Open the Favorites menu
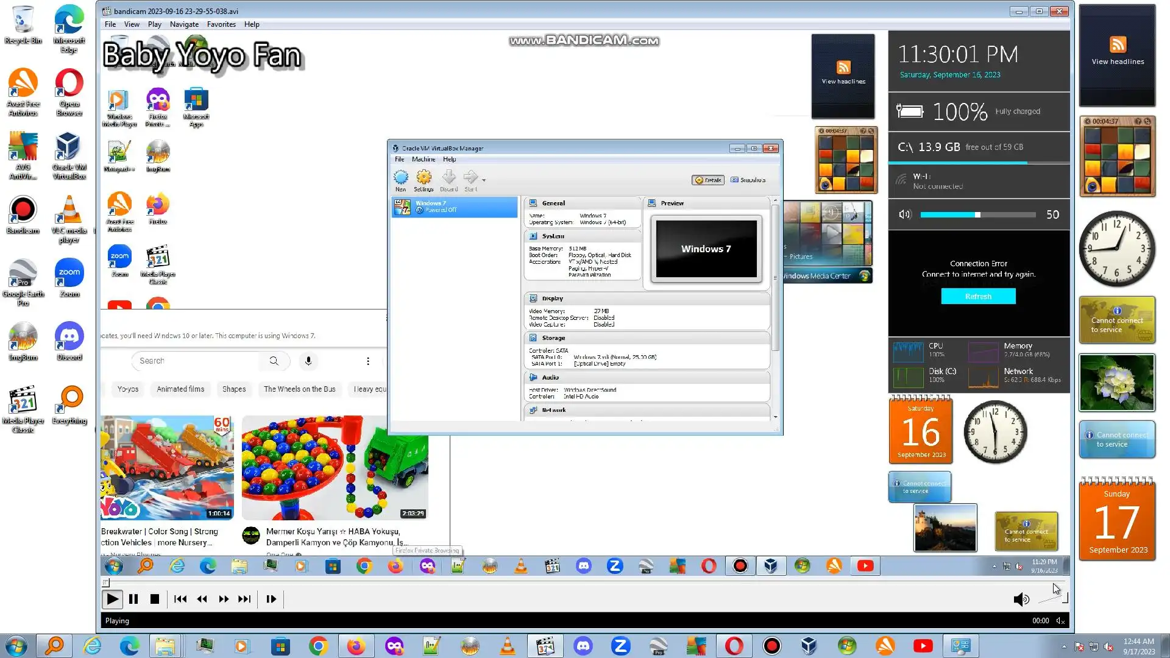1170x658 pixels. click(221, 24)
